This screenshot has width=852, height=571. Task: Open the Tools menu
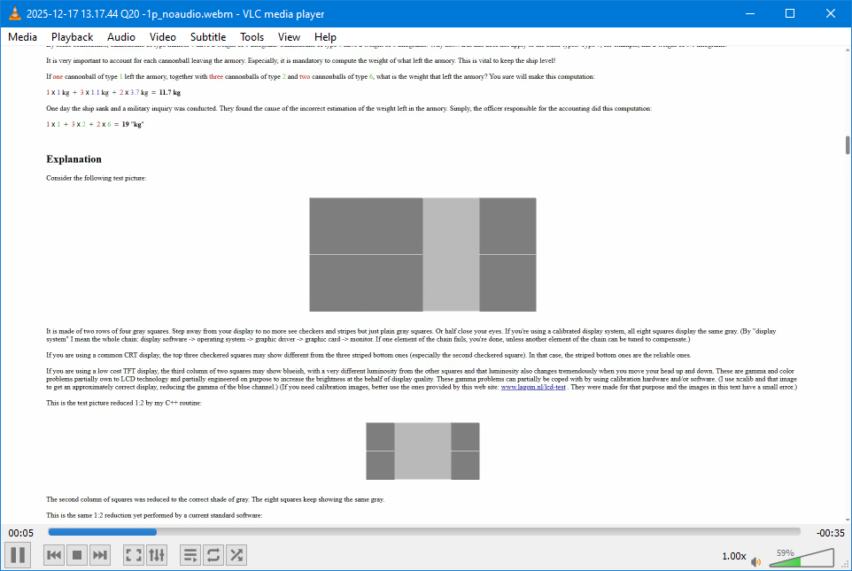point(252,37)
